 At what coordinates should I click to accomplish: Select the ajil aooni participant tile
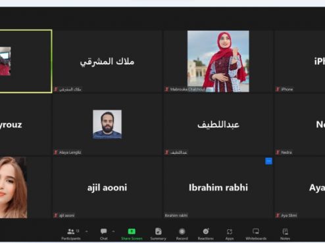(x=107, y=187)
